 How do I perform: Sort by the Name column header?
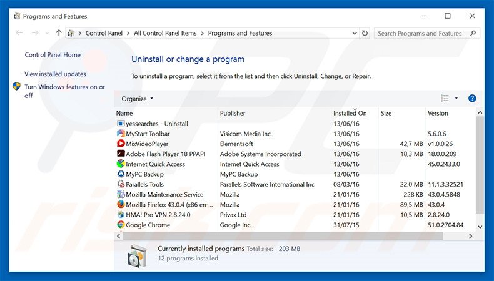[x=124, y=113]
